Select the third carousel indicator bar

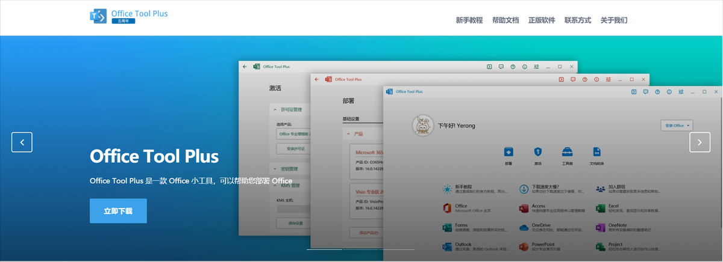[396, 249]
